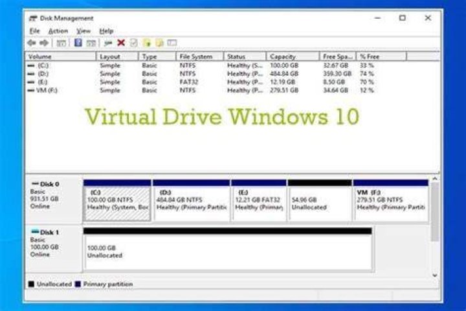The width and height of the screenshot is (466, 311).
Task: Click the disk pane scrollbar up arrow
Action: [435, 179]
